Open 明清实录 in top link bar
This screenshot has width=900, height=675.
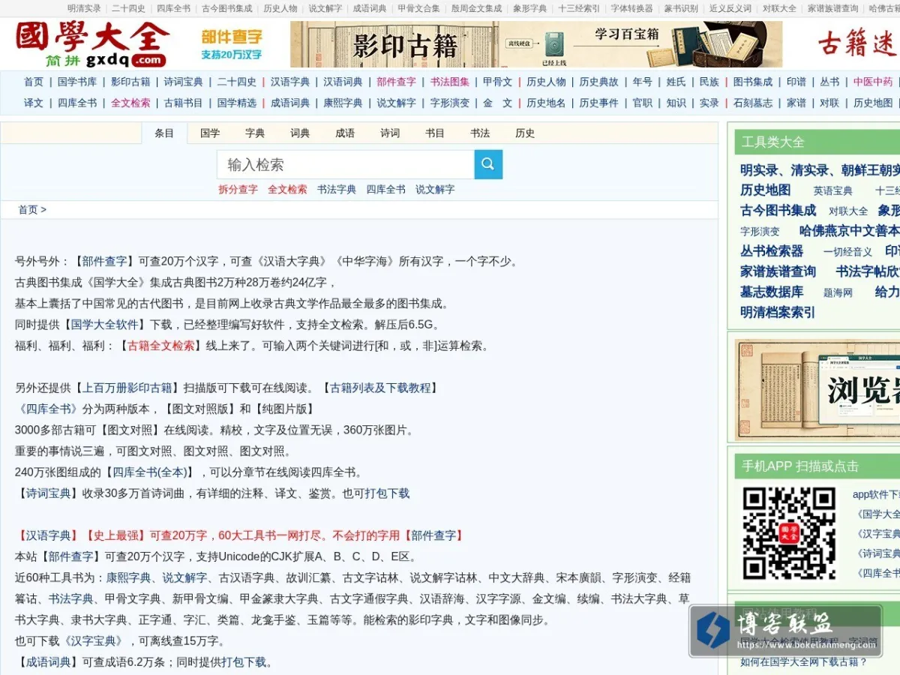tap(84, 8)
